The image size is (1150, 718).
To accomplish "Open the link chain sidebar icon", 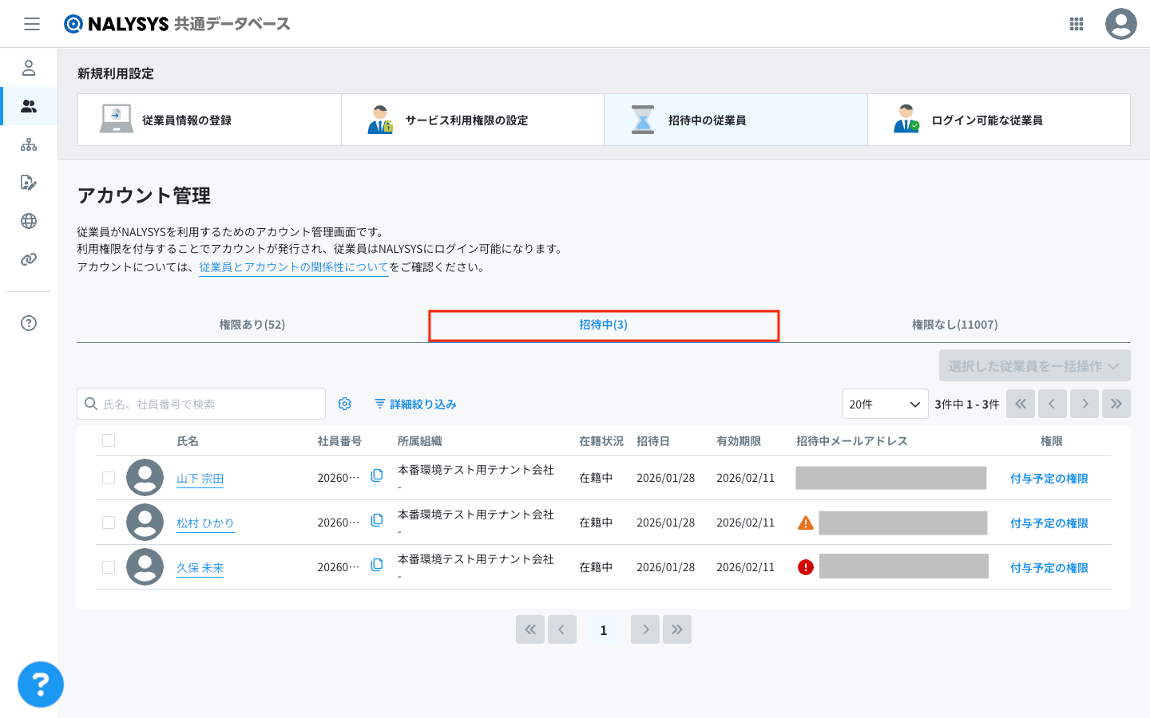I will pos(29,259).
